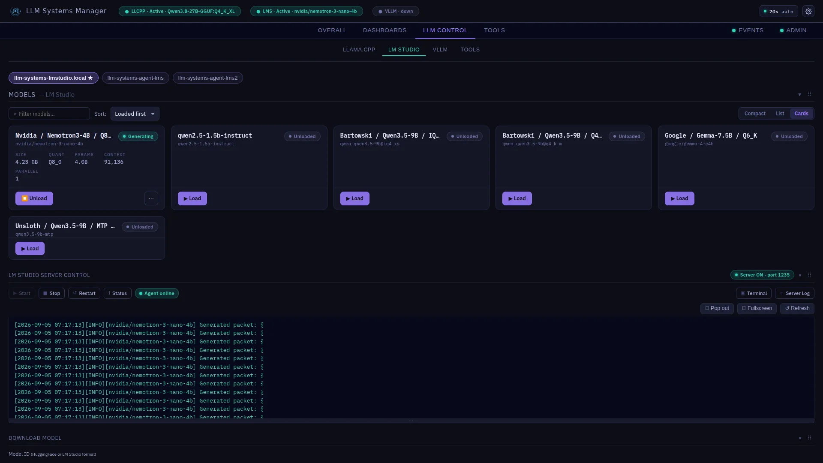This screenshot has height=463, width=823.
Task: Show the Server Log view
Action: pos(795,293)
